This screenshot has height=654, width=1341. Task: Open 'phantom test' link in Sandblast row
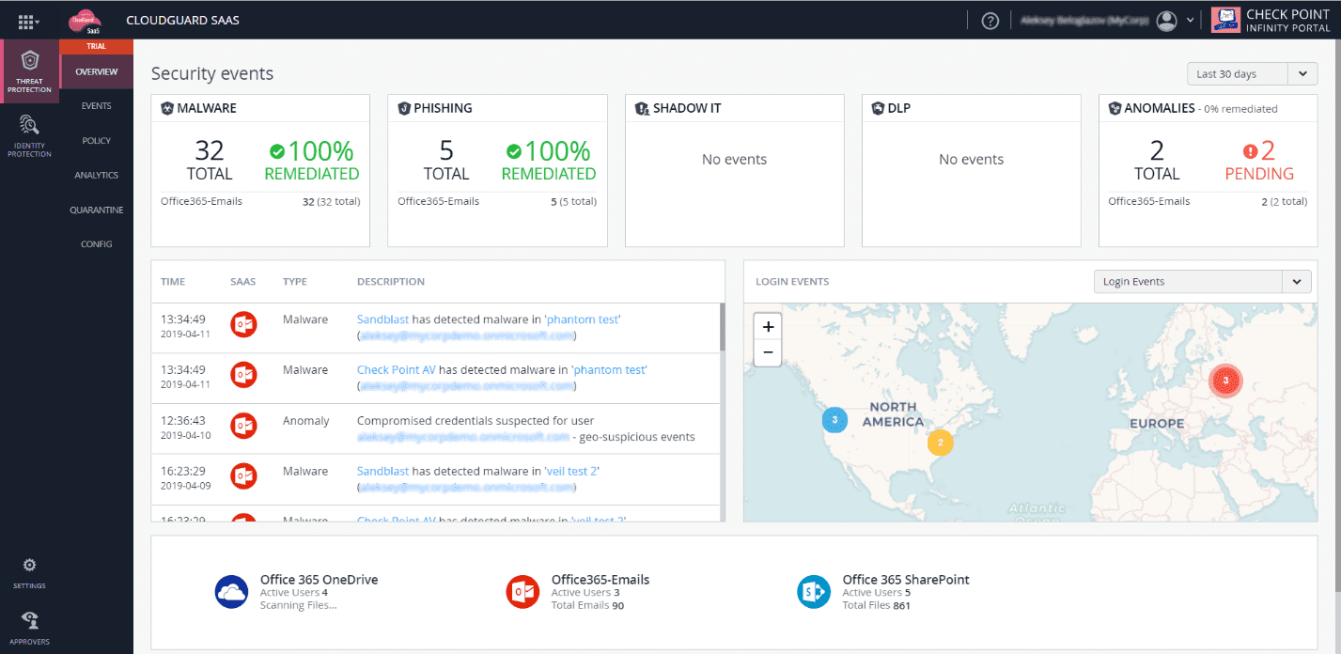(583, 319)
